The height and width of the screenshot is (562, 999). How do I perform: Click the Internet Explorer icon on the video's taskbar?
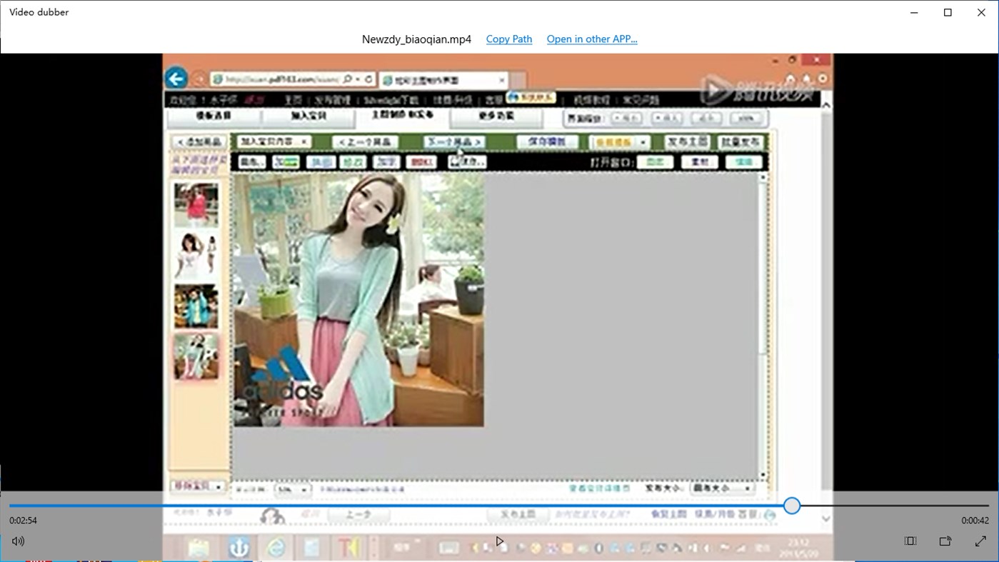(276, 547)
